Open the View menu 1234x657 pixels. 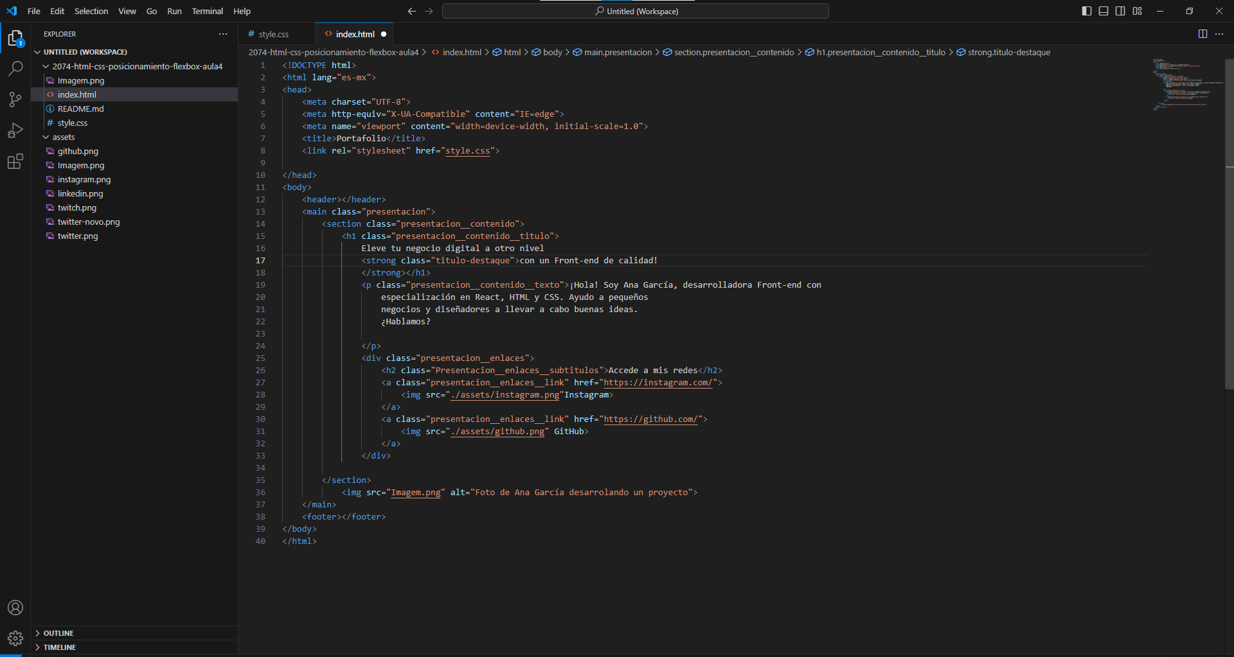point(127,11)
